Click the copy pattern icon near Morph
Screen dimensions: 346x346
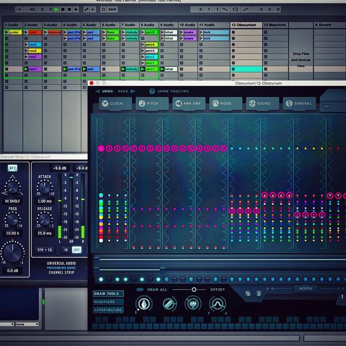[x=248, y=294]
